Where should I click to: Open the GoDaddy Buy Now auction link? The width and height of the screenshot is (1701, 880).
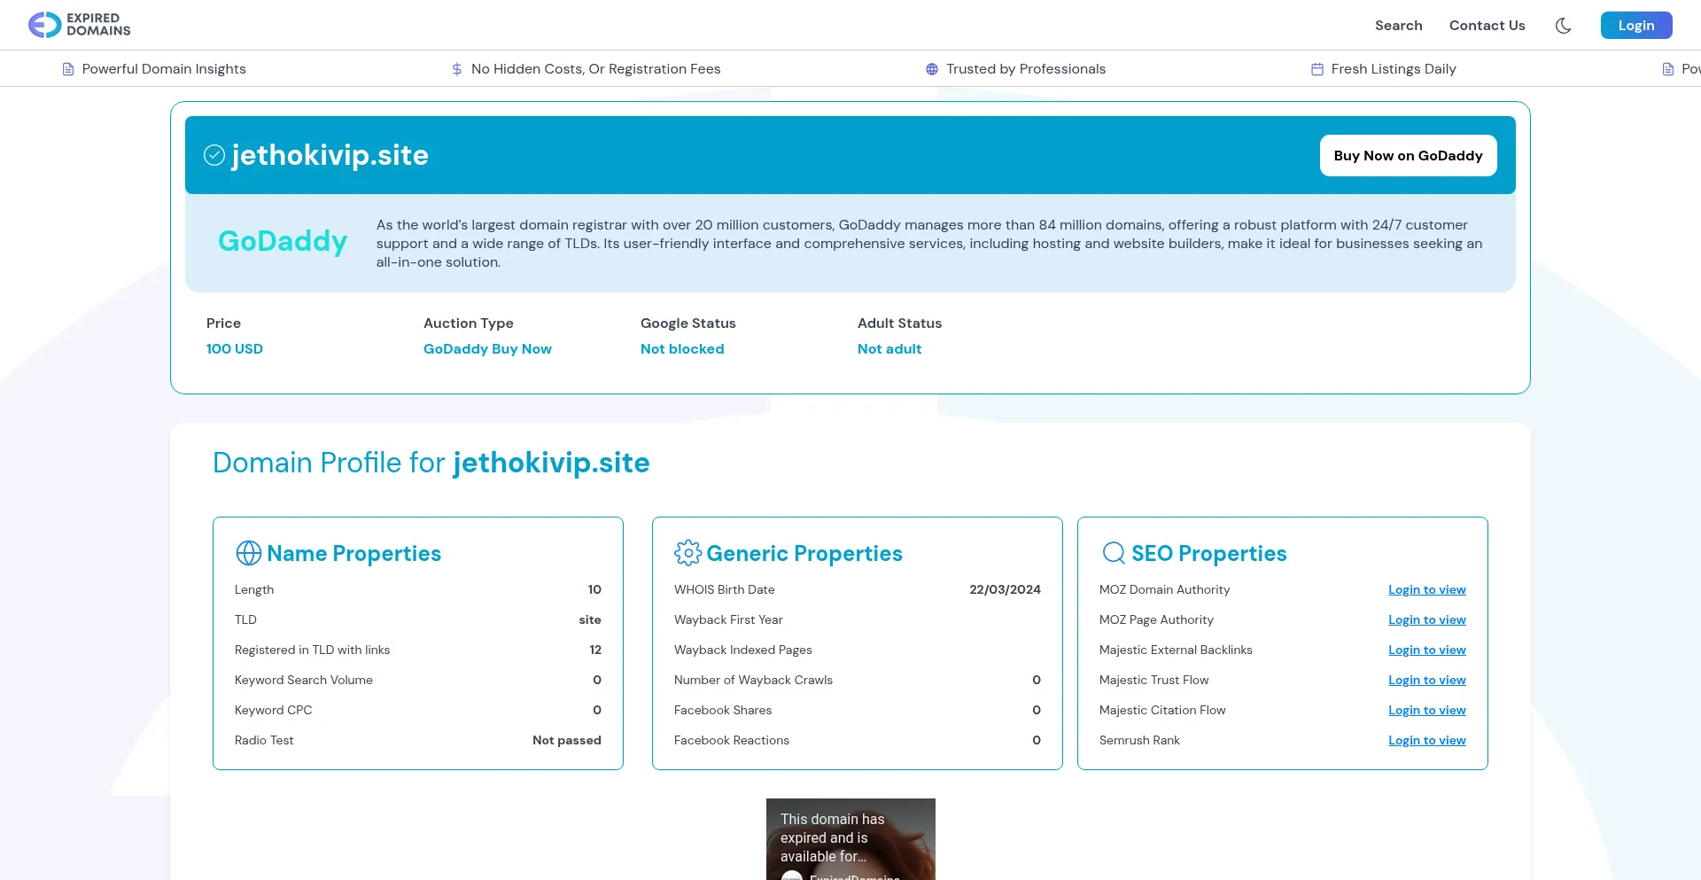click(487, 348)
